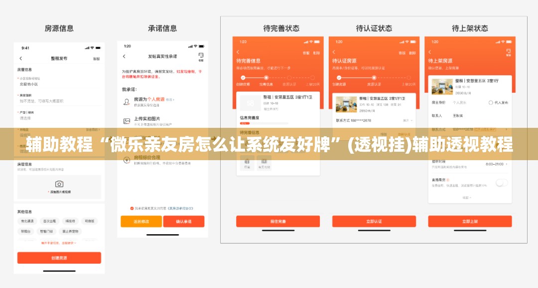
Task: Toggle the 可做饭 tag
Action: point(90,221)
